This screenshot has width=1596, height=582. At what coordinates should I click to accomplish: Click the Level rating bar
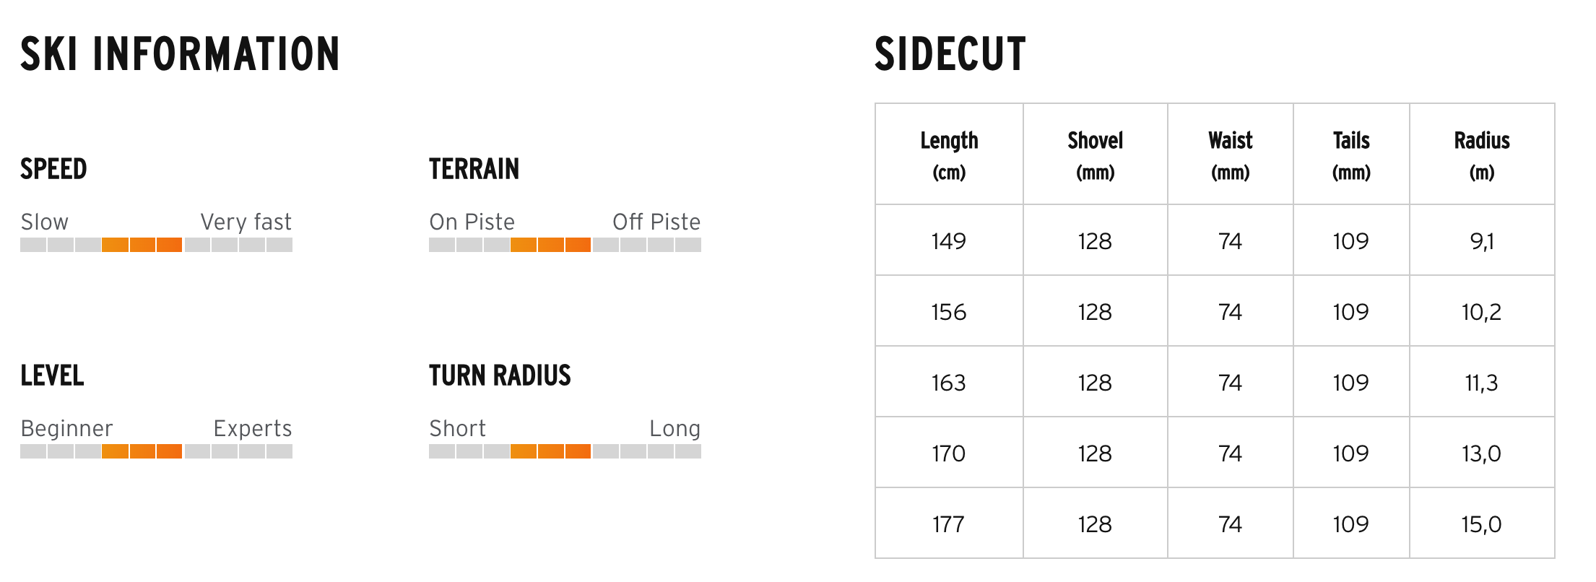coord(156,451)
